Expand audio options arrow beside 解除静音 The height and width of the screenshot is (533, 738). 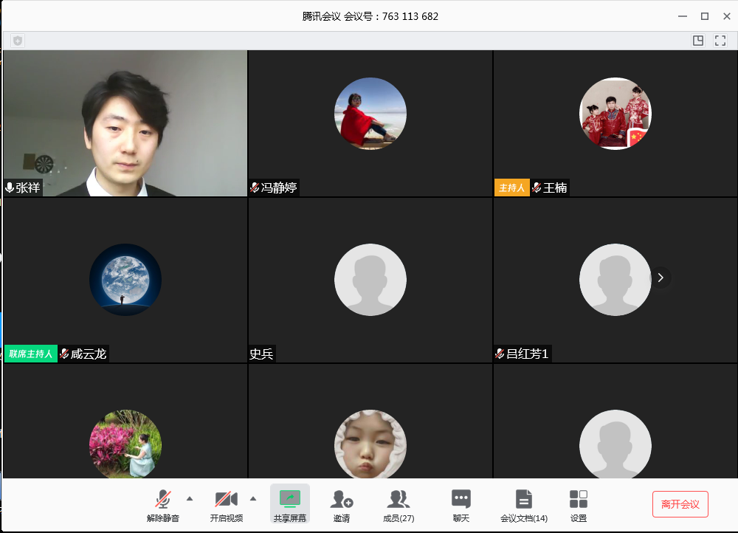(190, 498)
